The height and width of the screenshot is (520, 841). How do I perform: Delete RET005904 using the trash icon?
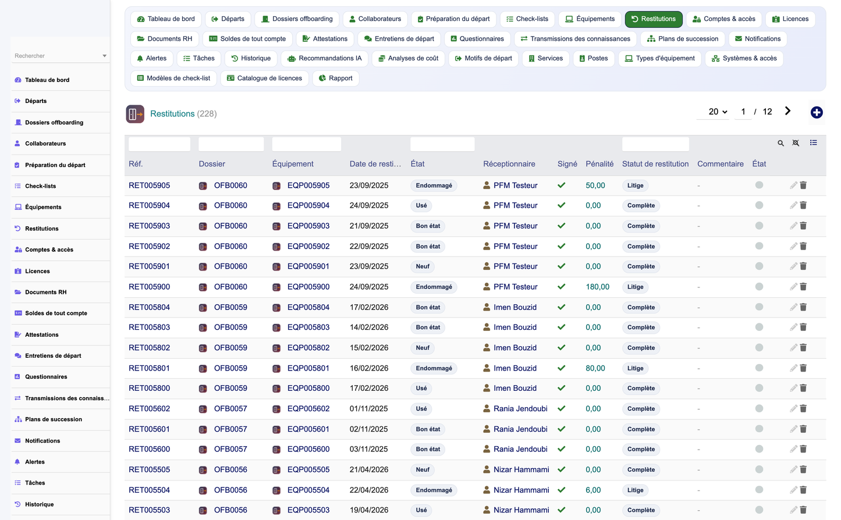[803, 205]
